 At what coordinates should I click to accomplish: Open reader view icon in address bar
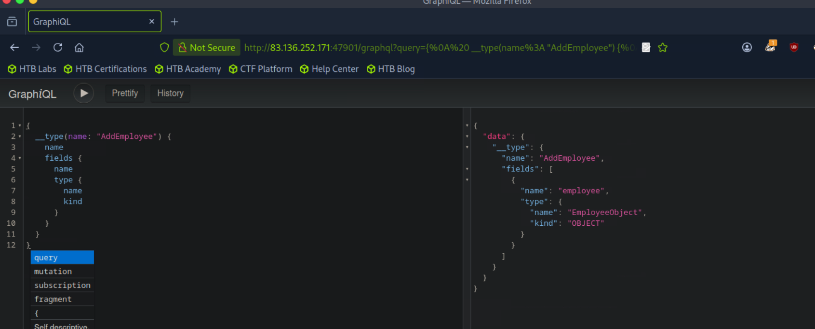coord(646,47)
